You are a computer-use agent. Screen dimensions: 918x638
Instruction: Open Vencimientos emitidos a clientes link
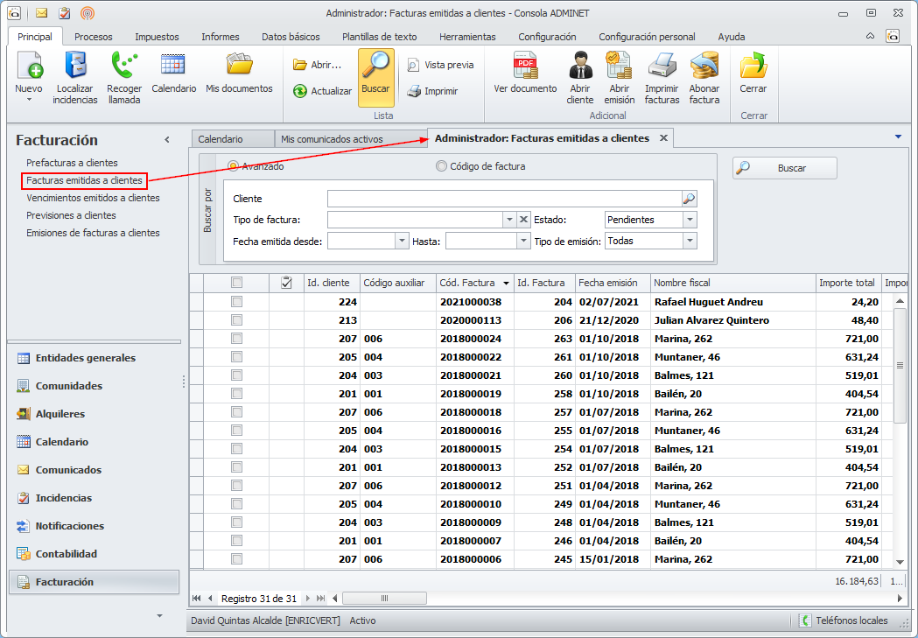(93, 198)
